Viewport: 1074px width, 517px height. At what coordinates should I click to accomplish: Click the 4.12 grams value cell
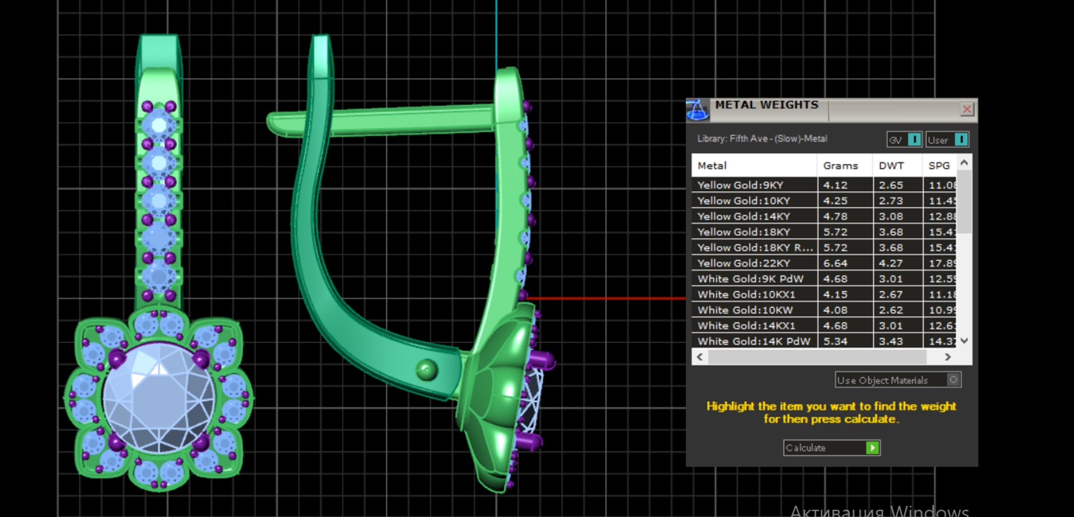(845, 185)
